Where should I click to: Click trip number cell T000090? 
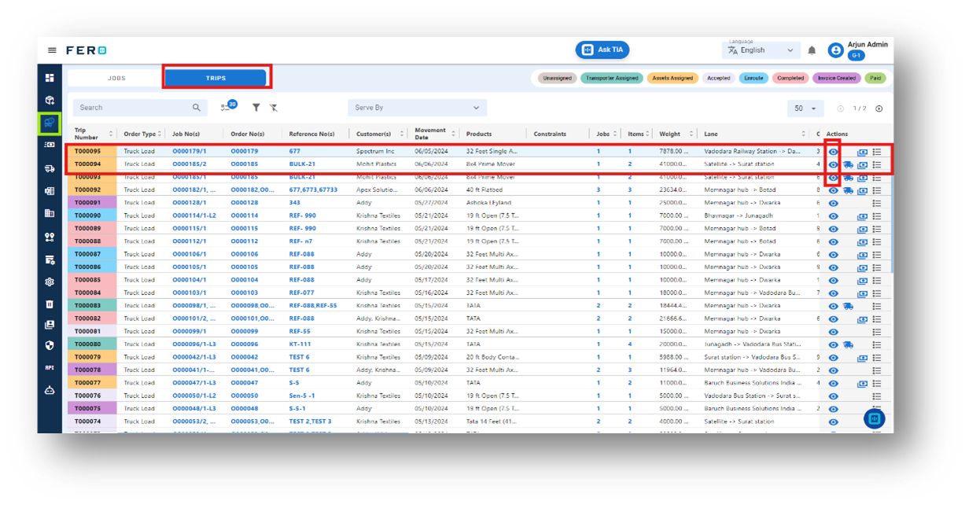[x=93, y=215]
